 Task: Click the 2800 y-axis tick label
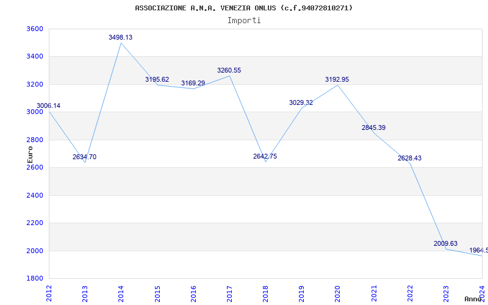(35, 140)
